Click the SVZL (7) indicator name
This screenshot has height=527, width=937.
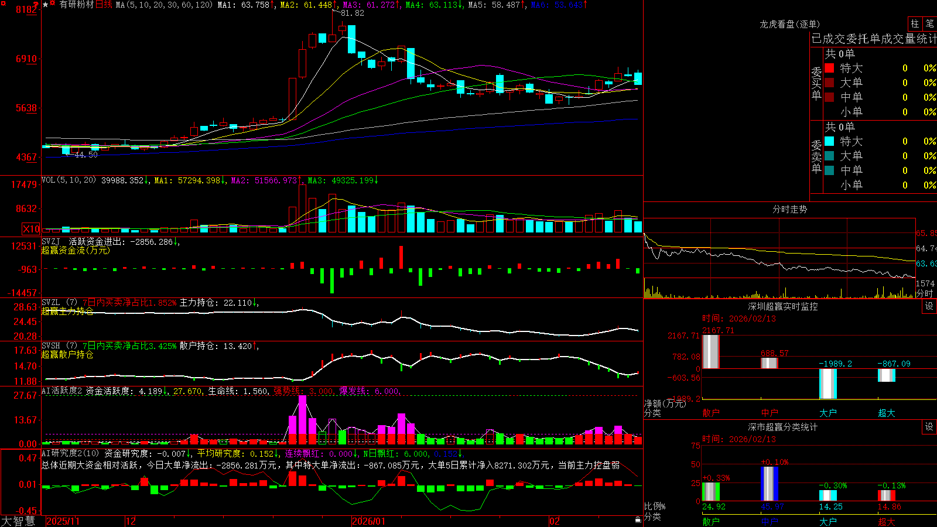pyautogui.click(x=60, y=303)
